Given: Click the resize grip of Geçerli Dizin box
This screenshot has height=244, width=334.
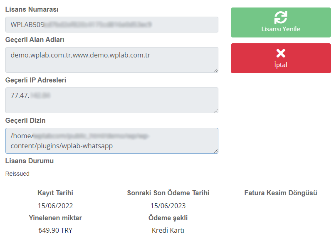Looking at the screenshot, I should coord(216,151).
